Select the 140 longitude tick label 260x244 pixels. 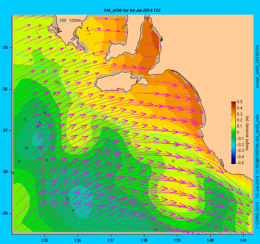(x=210, y=240)
